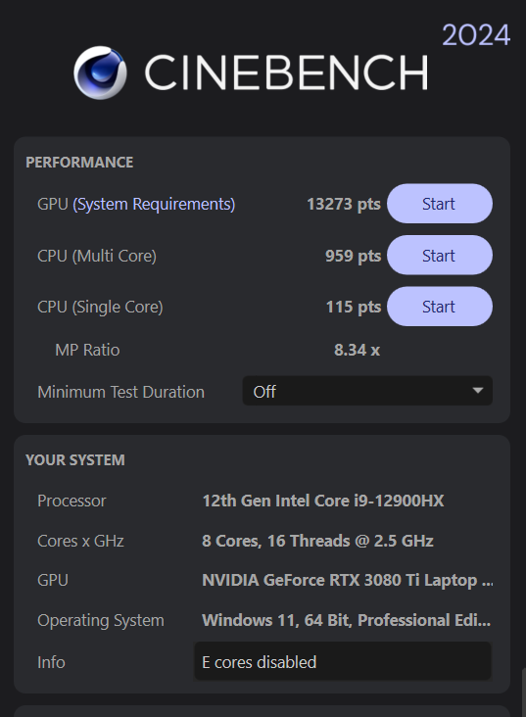Viewport: 526px width, 717px height.
Task: Click the Cores x GHz value text
Action: pyautogui.click(x=317, y=541)
